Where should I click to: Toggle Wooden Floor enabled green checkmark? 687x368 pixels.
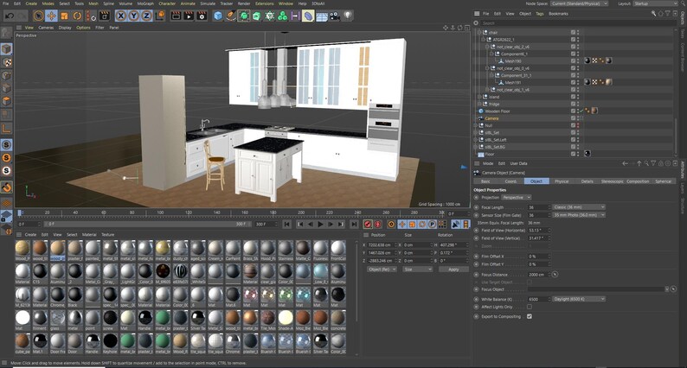581,111
